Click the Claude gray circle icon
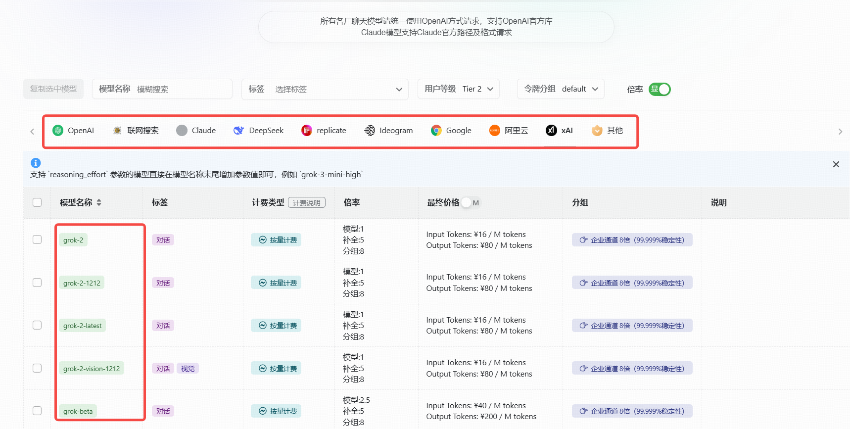The height and width of the screenshot is (429, 850). [x=182, y=130]
